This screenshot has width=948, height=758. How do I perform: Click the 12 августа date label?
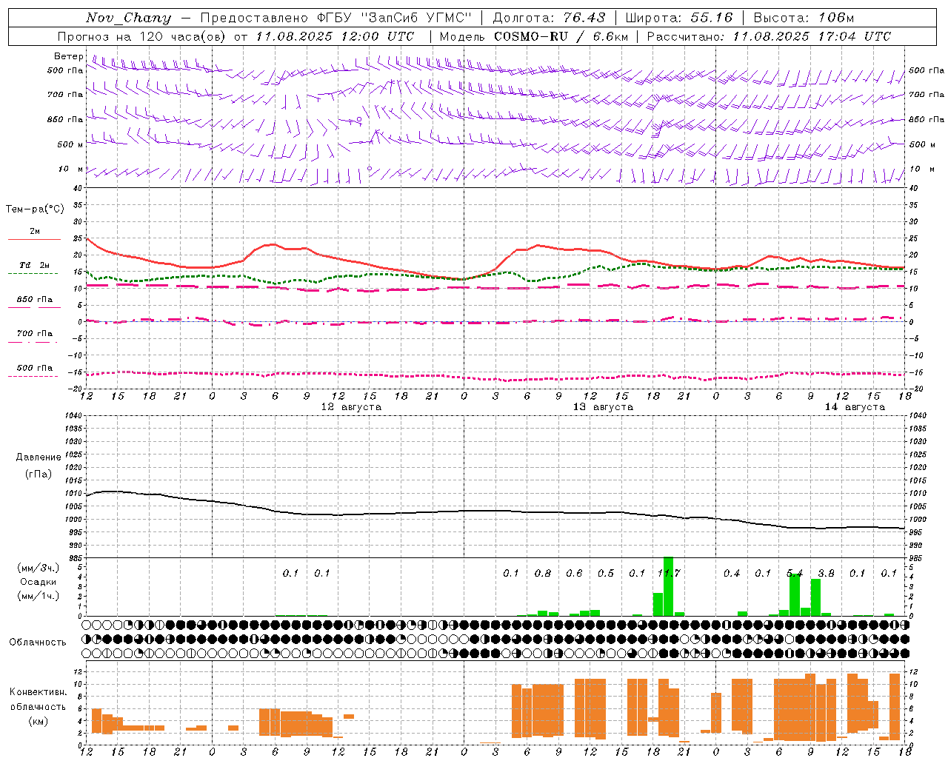tap(351, 407)
